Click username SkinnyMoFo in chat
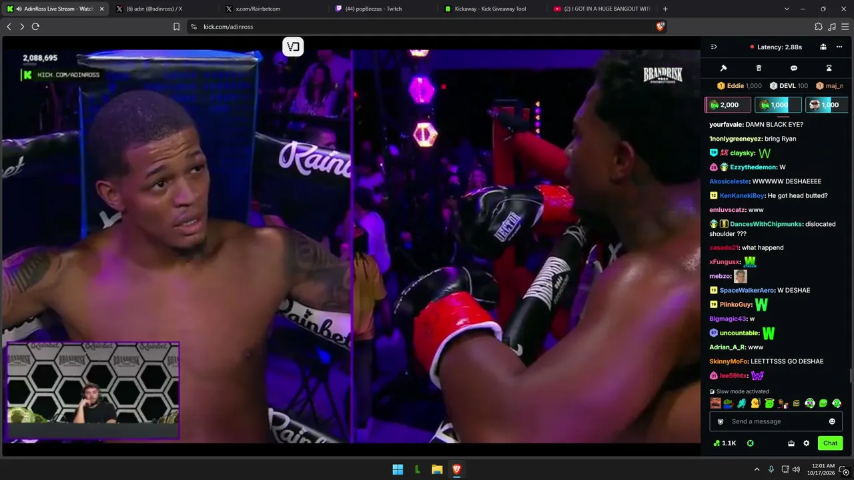Image resolution: width=854 pixels, height=480 pixels. tap(729, 361)
